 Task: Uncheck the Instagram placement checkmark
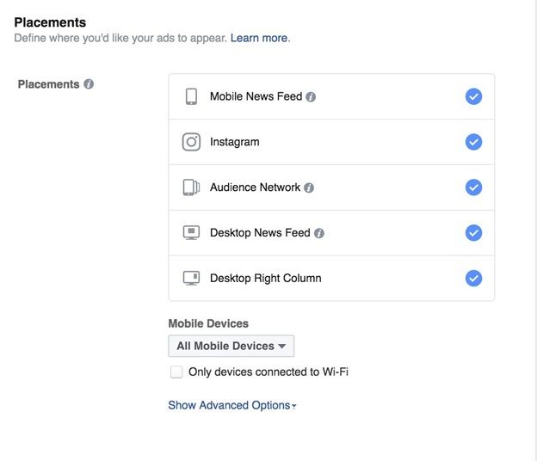pyautogui.click(x=473, y=142)
